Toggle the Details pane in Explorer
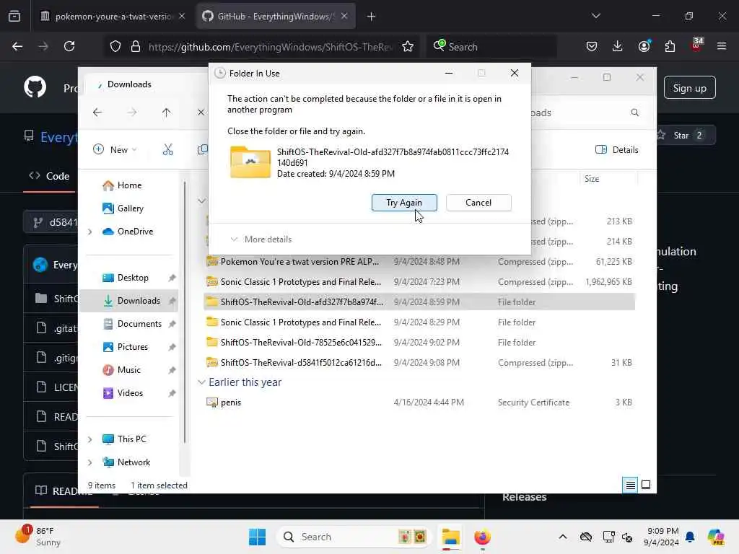739x554 pixels. coord(616,150)
